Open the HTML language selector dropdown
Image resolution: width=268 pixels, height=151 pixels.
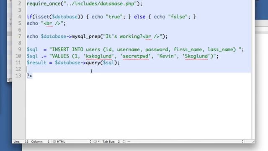click(x=74, y=142)
